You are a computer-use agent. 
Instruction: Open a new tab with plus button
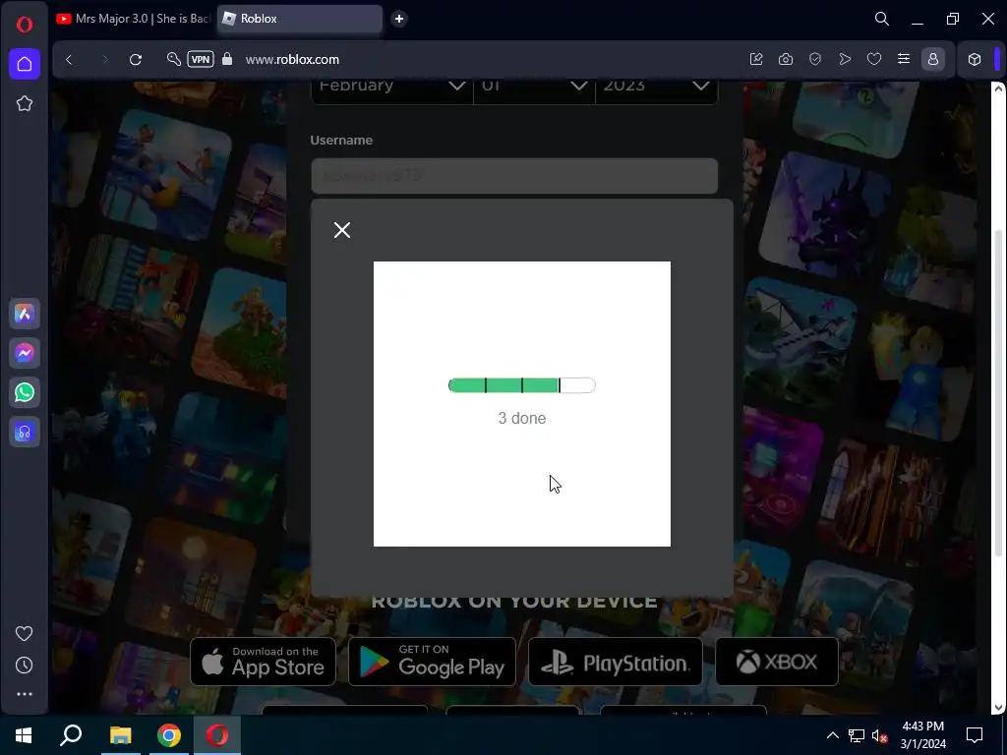[x=399, y=19]
